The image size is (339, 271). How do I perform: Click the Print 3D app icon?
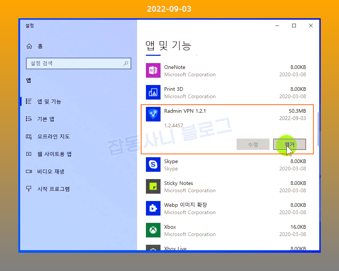[153, 92]
